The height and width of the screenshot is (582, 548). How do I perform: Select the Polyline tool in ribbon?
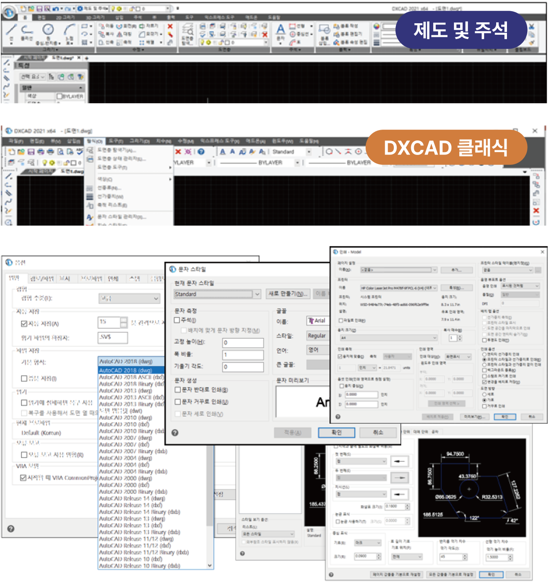pyautogui.click(x=27, y=29)
